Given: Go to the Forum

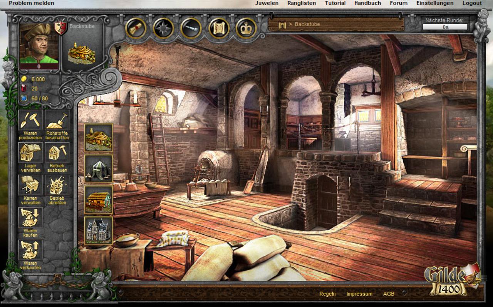Looking at the screenshot, I should [399, 3].
